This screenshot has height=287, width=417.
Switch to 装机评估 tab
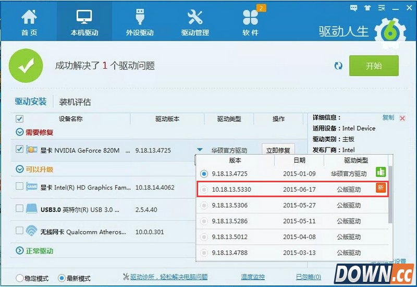point(75,102)
